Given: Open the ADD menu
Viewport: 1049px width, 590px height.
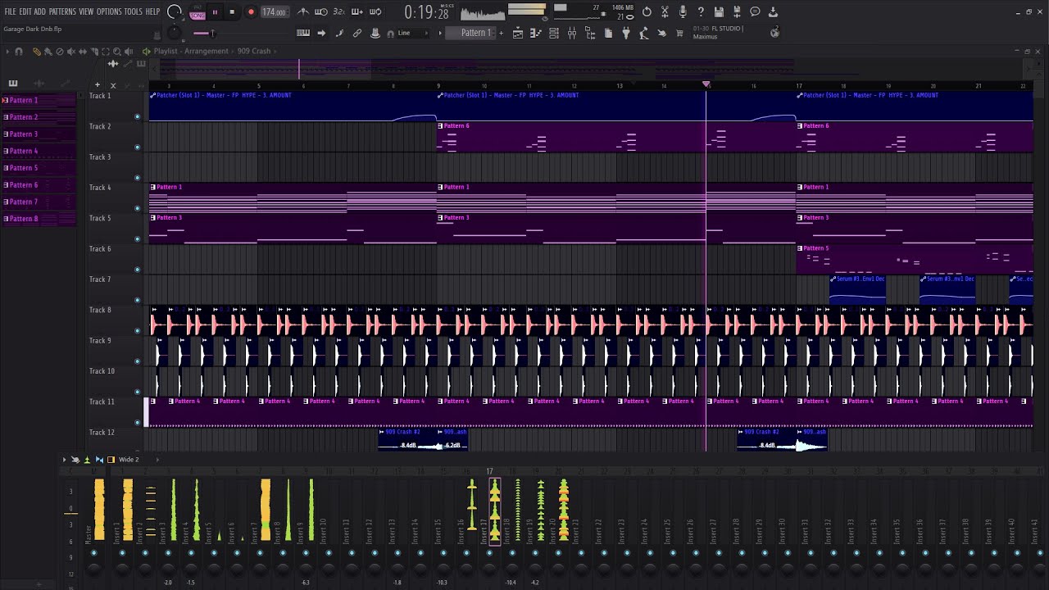Looking at the screenshot, I should tap(39, 11).
